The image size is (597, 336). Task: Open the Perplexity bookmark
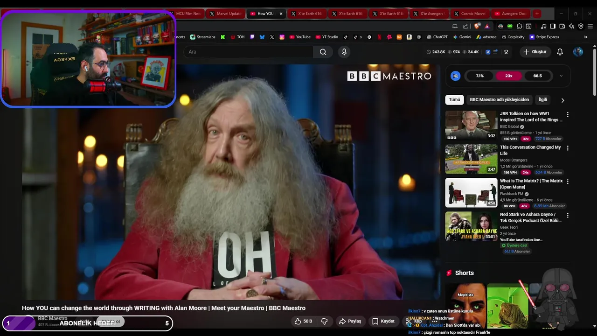point(513,37)
